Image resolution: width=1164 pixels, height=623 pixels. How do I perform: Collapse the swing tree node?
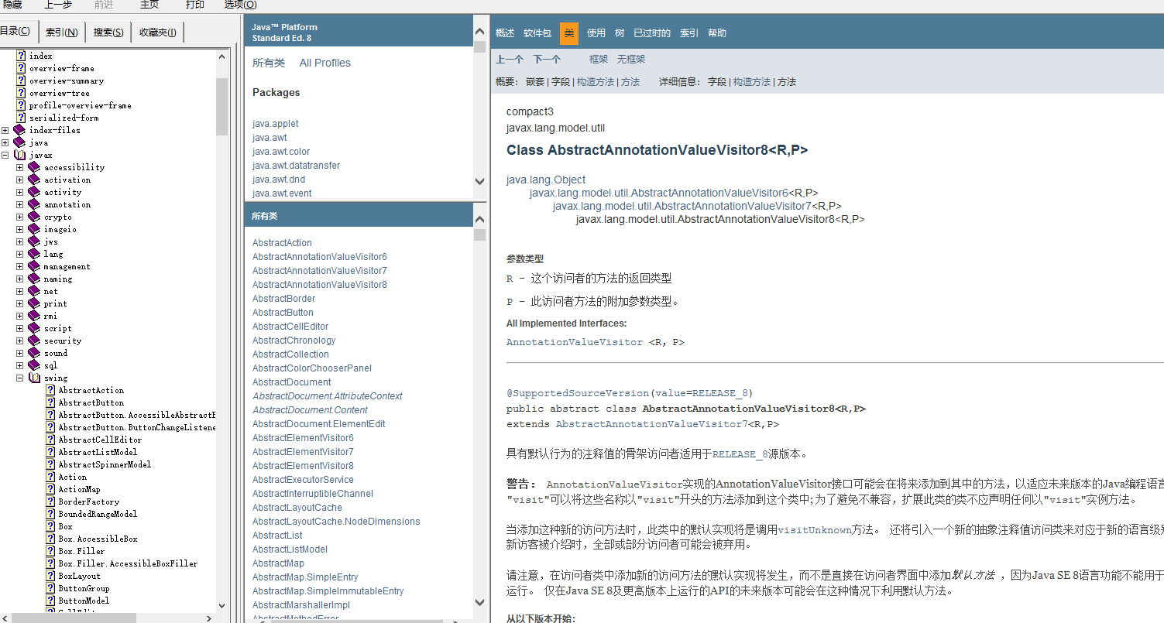[20, 378]
